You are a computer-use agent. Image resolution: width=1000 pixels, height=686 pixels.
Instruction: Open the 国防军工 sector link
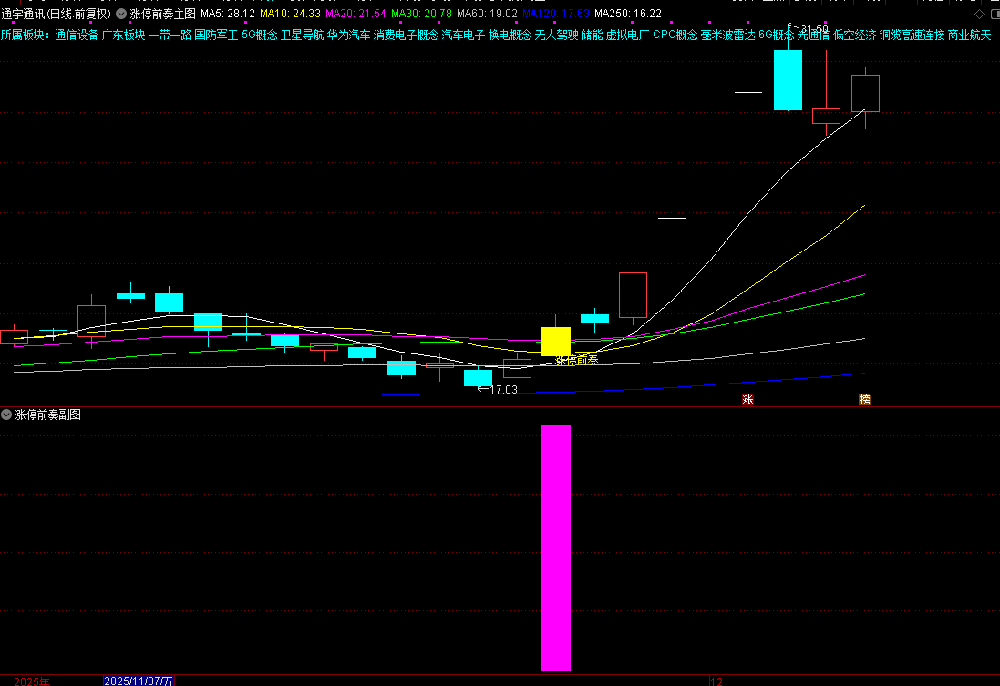(x=216, y=35)
